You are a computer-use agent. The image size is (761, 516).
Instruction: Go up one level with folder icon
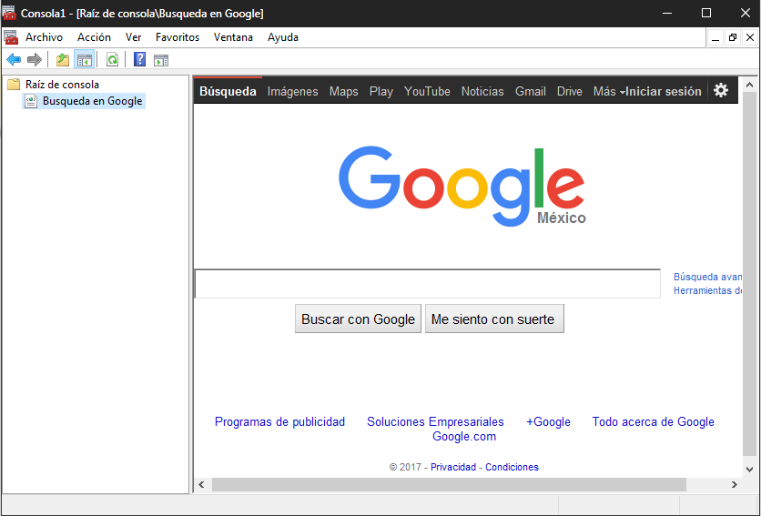tap(63, 60)
